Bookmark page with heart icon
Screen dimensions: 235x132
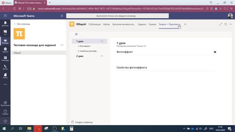(225, 9)
